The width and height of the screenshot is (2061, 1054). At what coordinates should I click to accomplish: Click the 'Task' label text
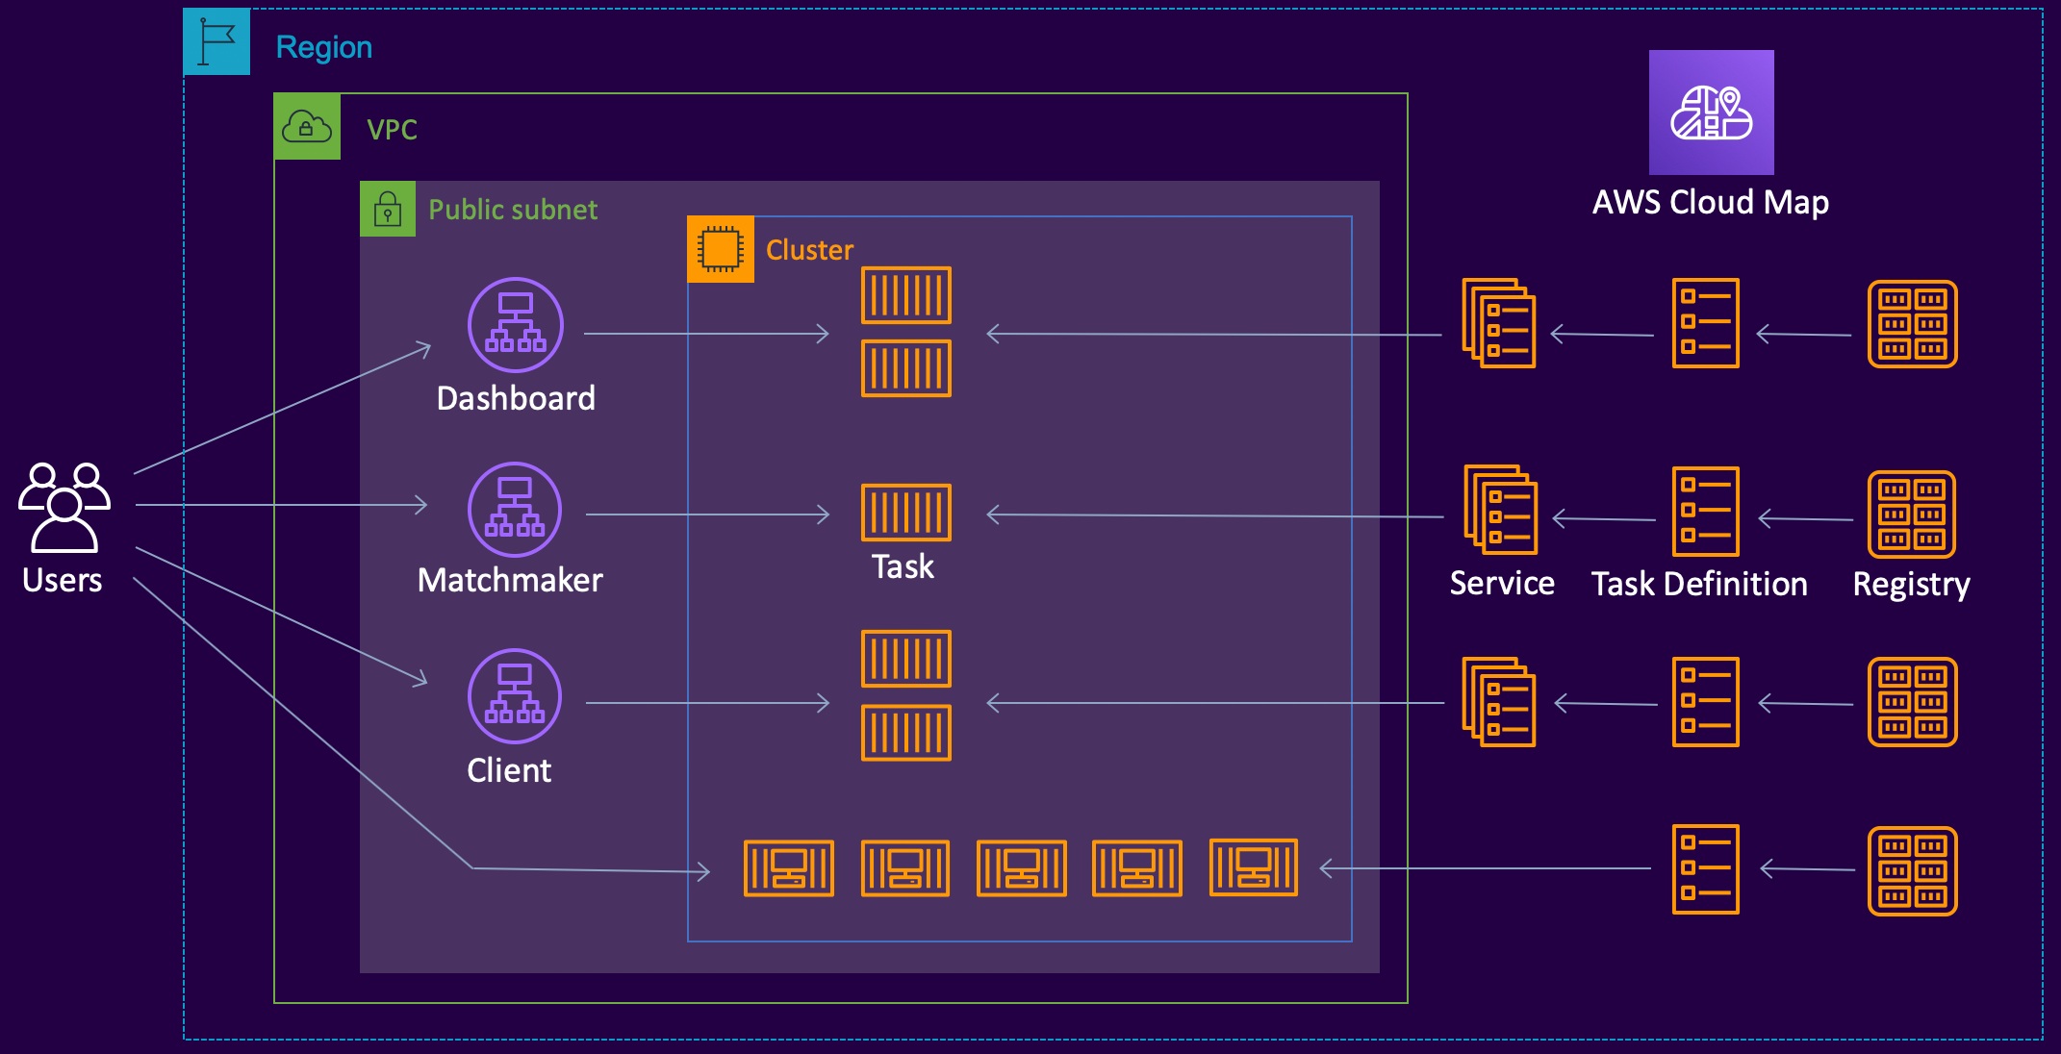pyautogui.click(x=903, y=566)
